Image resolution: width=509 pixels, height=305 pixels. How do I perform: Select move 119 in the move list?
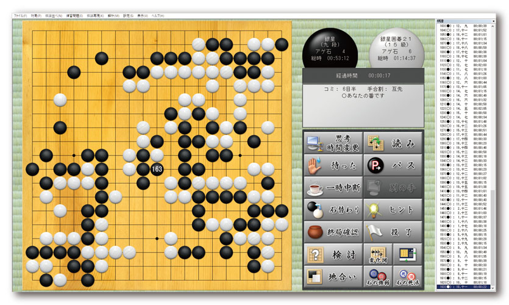point(463,96)
